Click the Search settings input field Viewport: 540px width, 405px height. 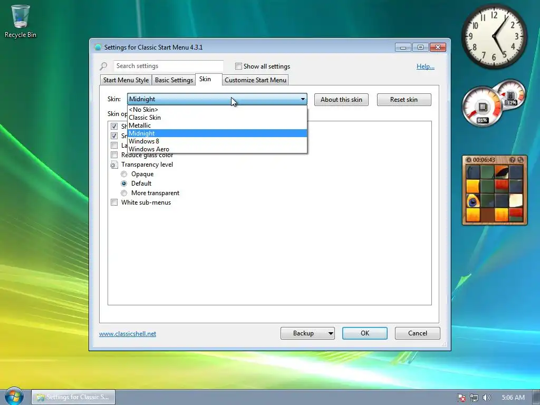(168, 66)
